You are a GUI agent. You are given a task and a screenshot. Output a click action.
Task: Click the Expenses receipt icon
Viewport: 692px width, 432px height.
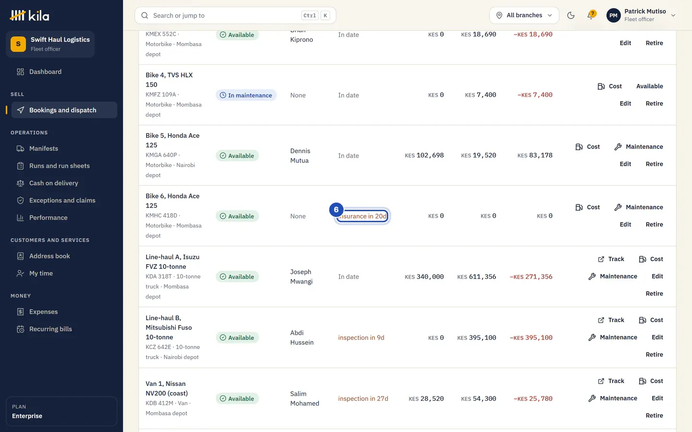(x=20, y=312)
